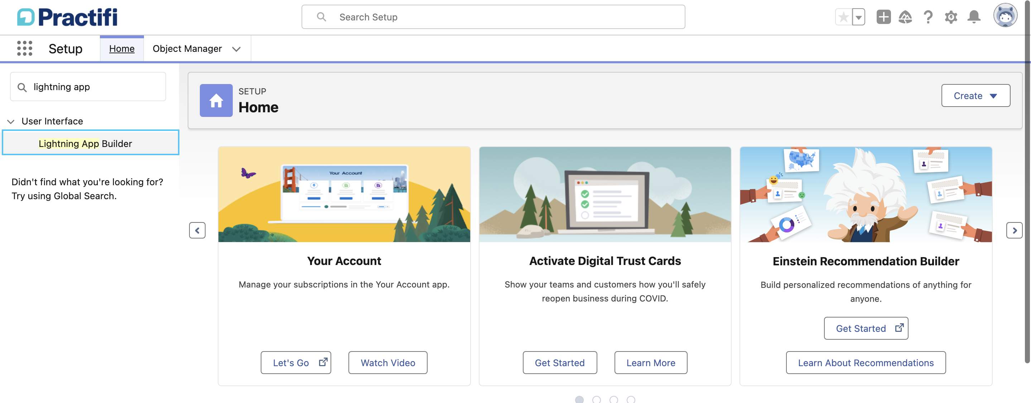The width and height of the screenshot is (1031, 403).
Task: Select the second carousel page dot
Action: [596, 399]
